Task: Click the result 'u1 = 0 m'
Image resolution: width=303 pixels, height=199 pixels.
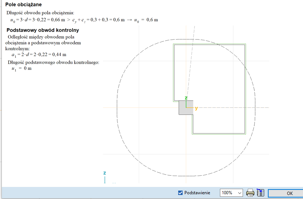Action: pos(22,68)
